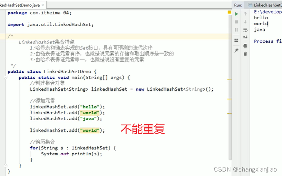Click the package com.itheima_04 line
Image resolution: width=282 pixels, height=176 pixels.
40,13
